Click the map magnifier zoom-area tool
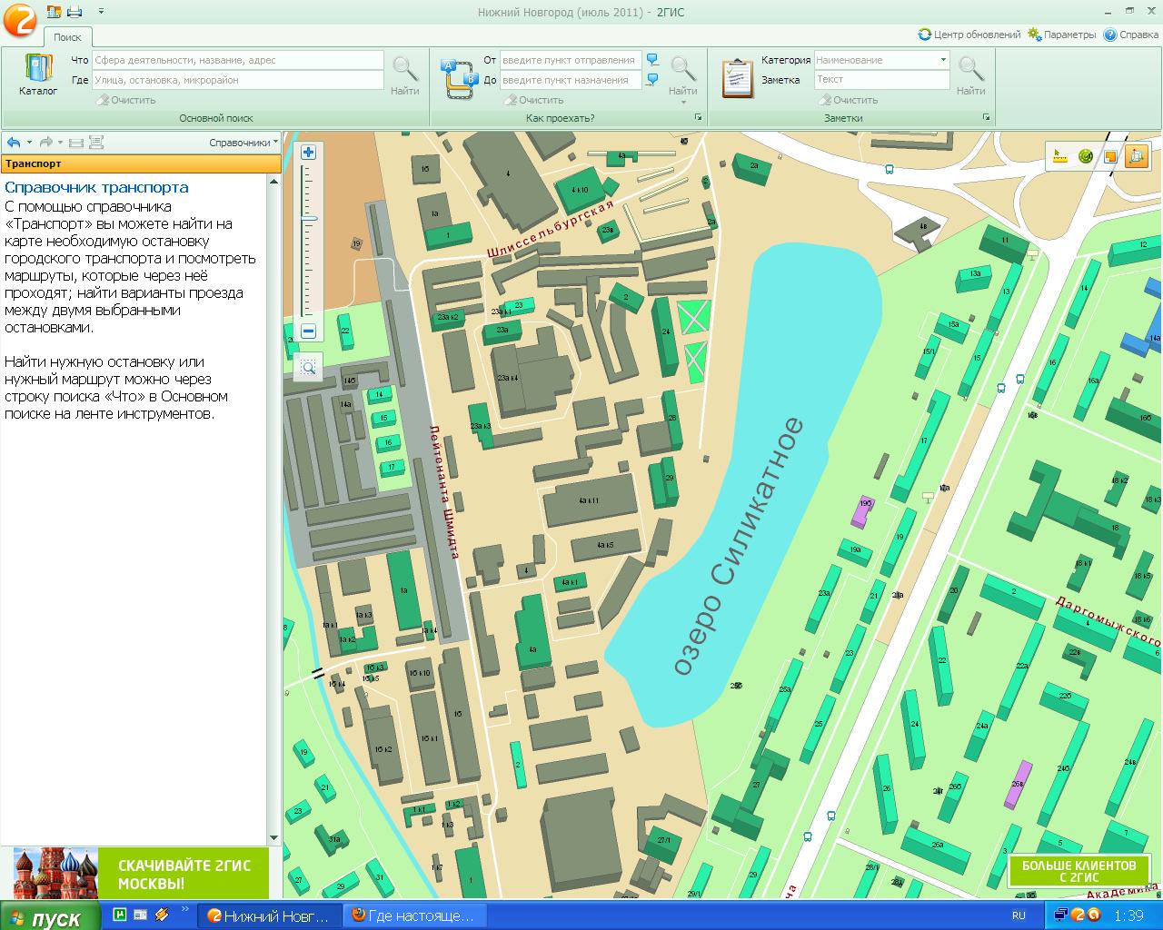The height and width of the screenshot is (930, 1163). point(308,368)
